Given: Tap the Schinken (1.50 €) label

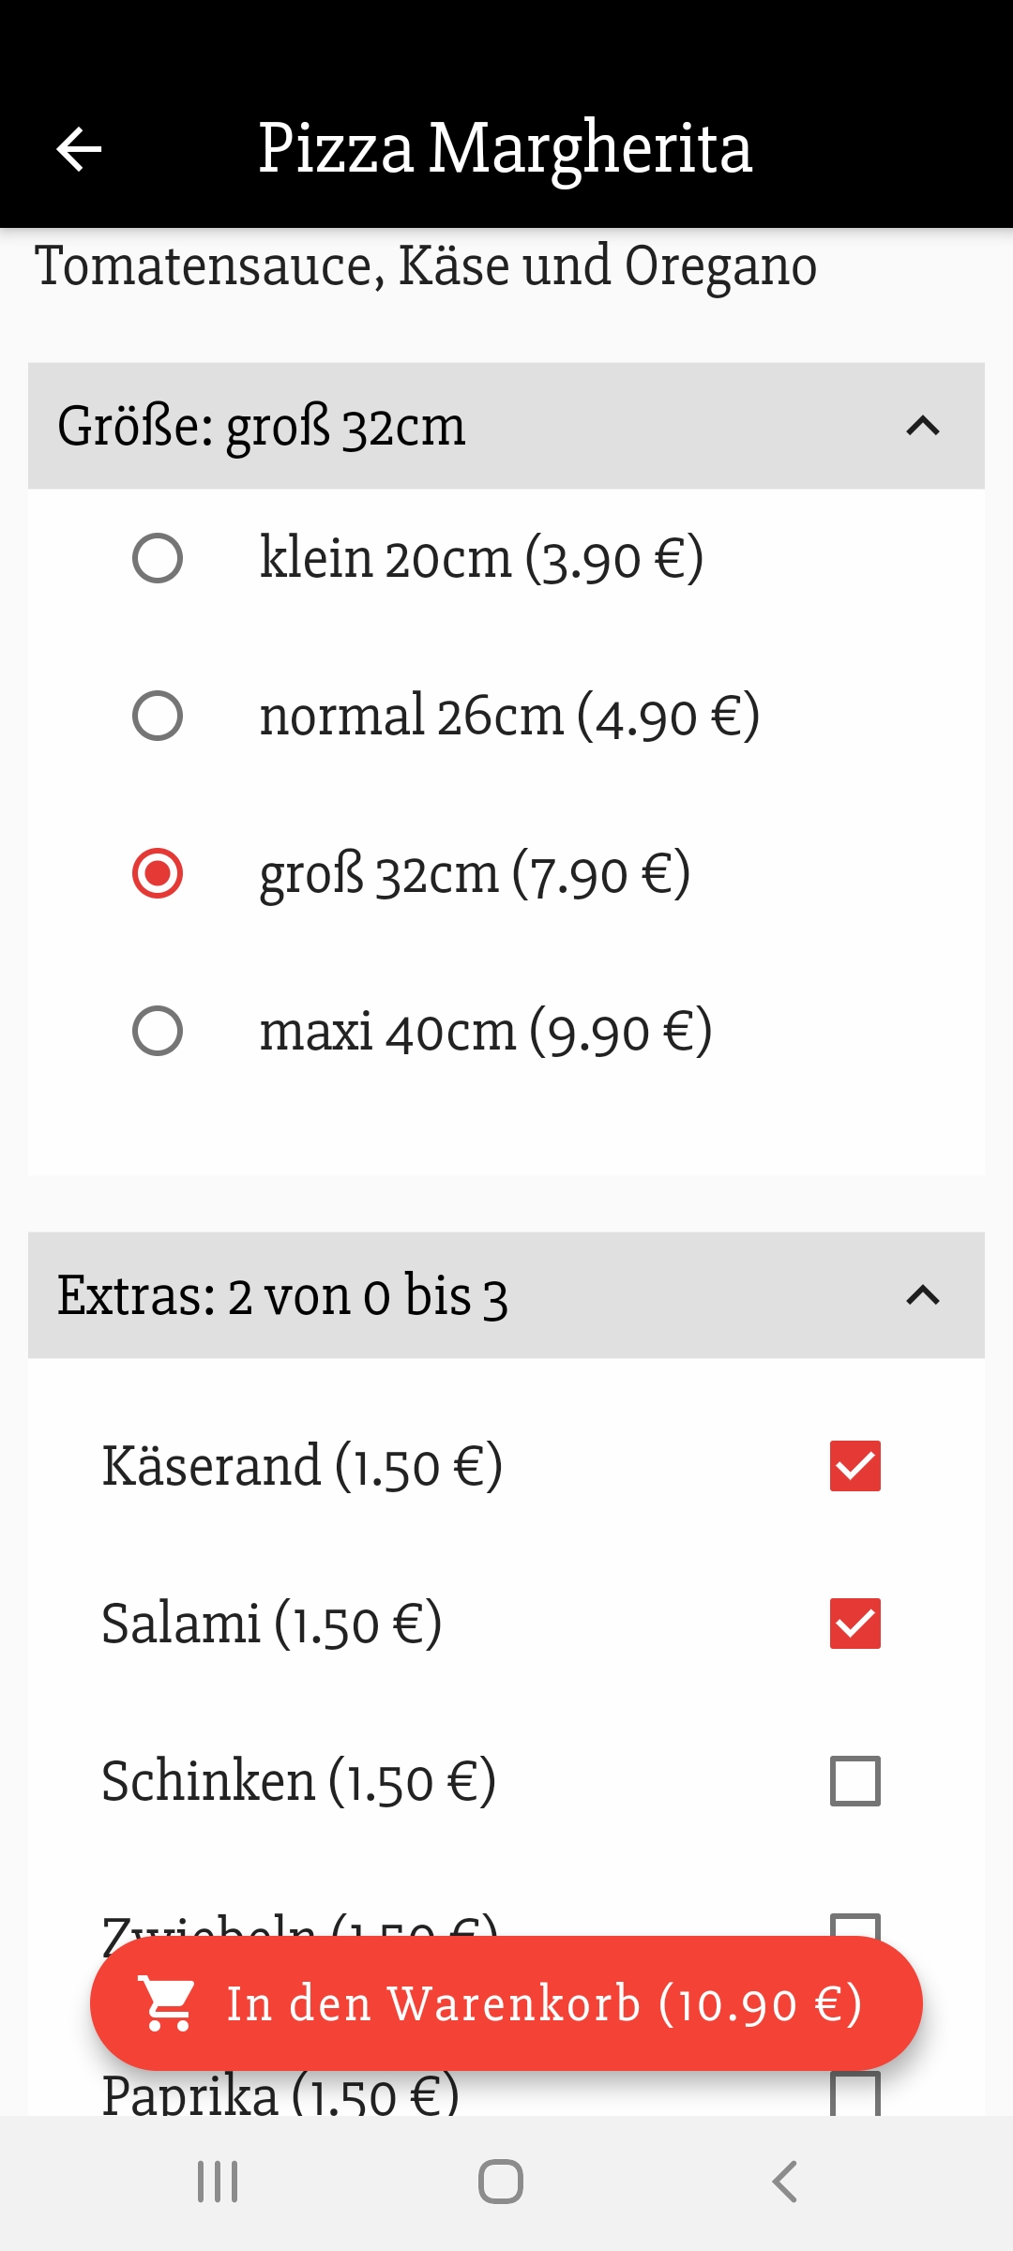Looking at the screenshot, I should coord(298,1781).
